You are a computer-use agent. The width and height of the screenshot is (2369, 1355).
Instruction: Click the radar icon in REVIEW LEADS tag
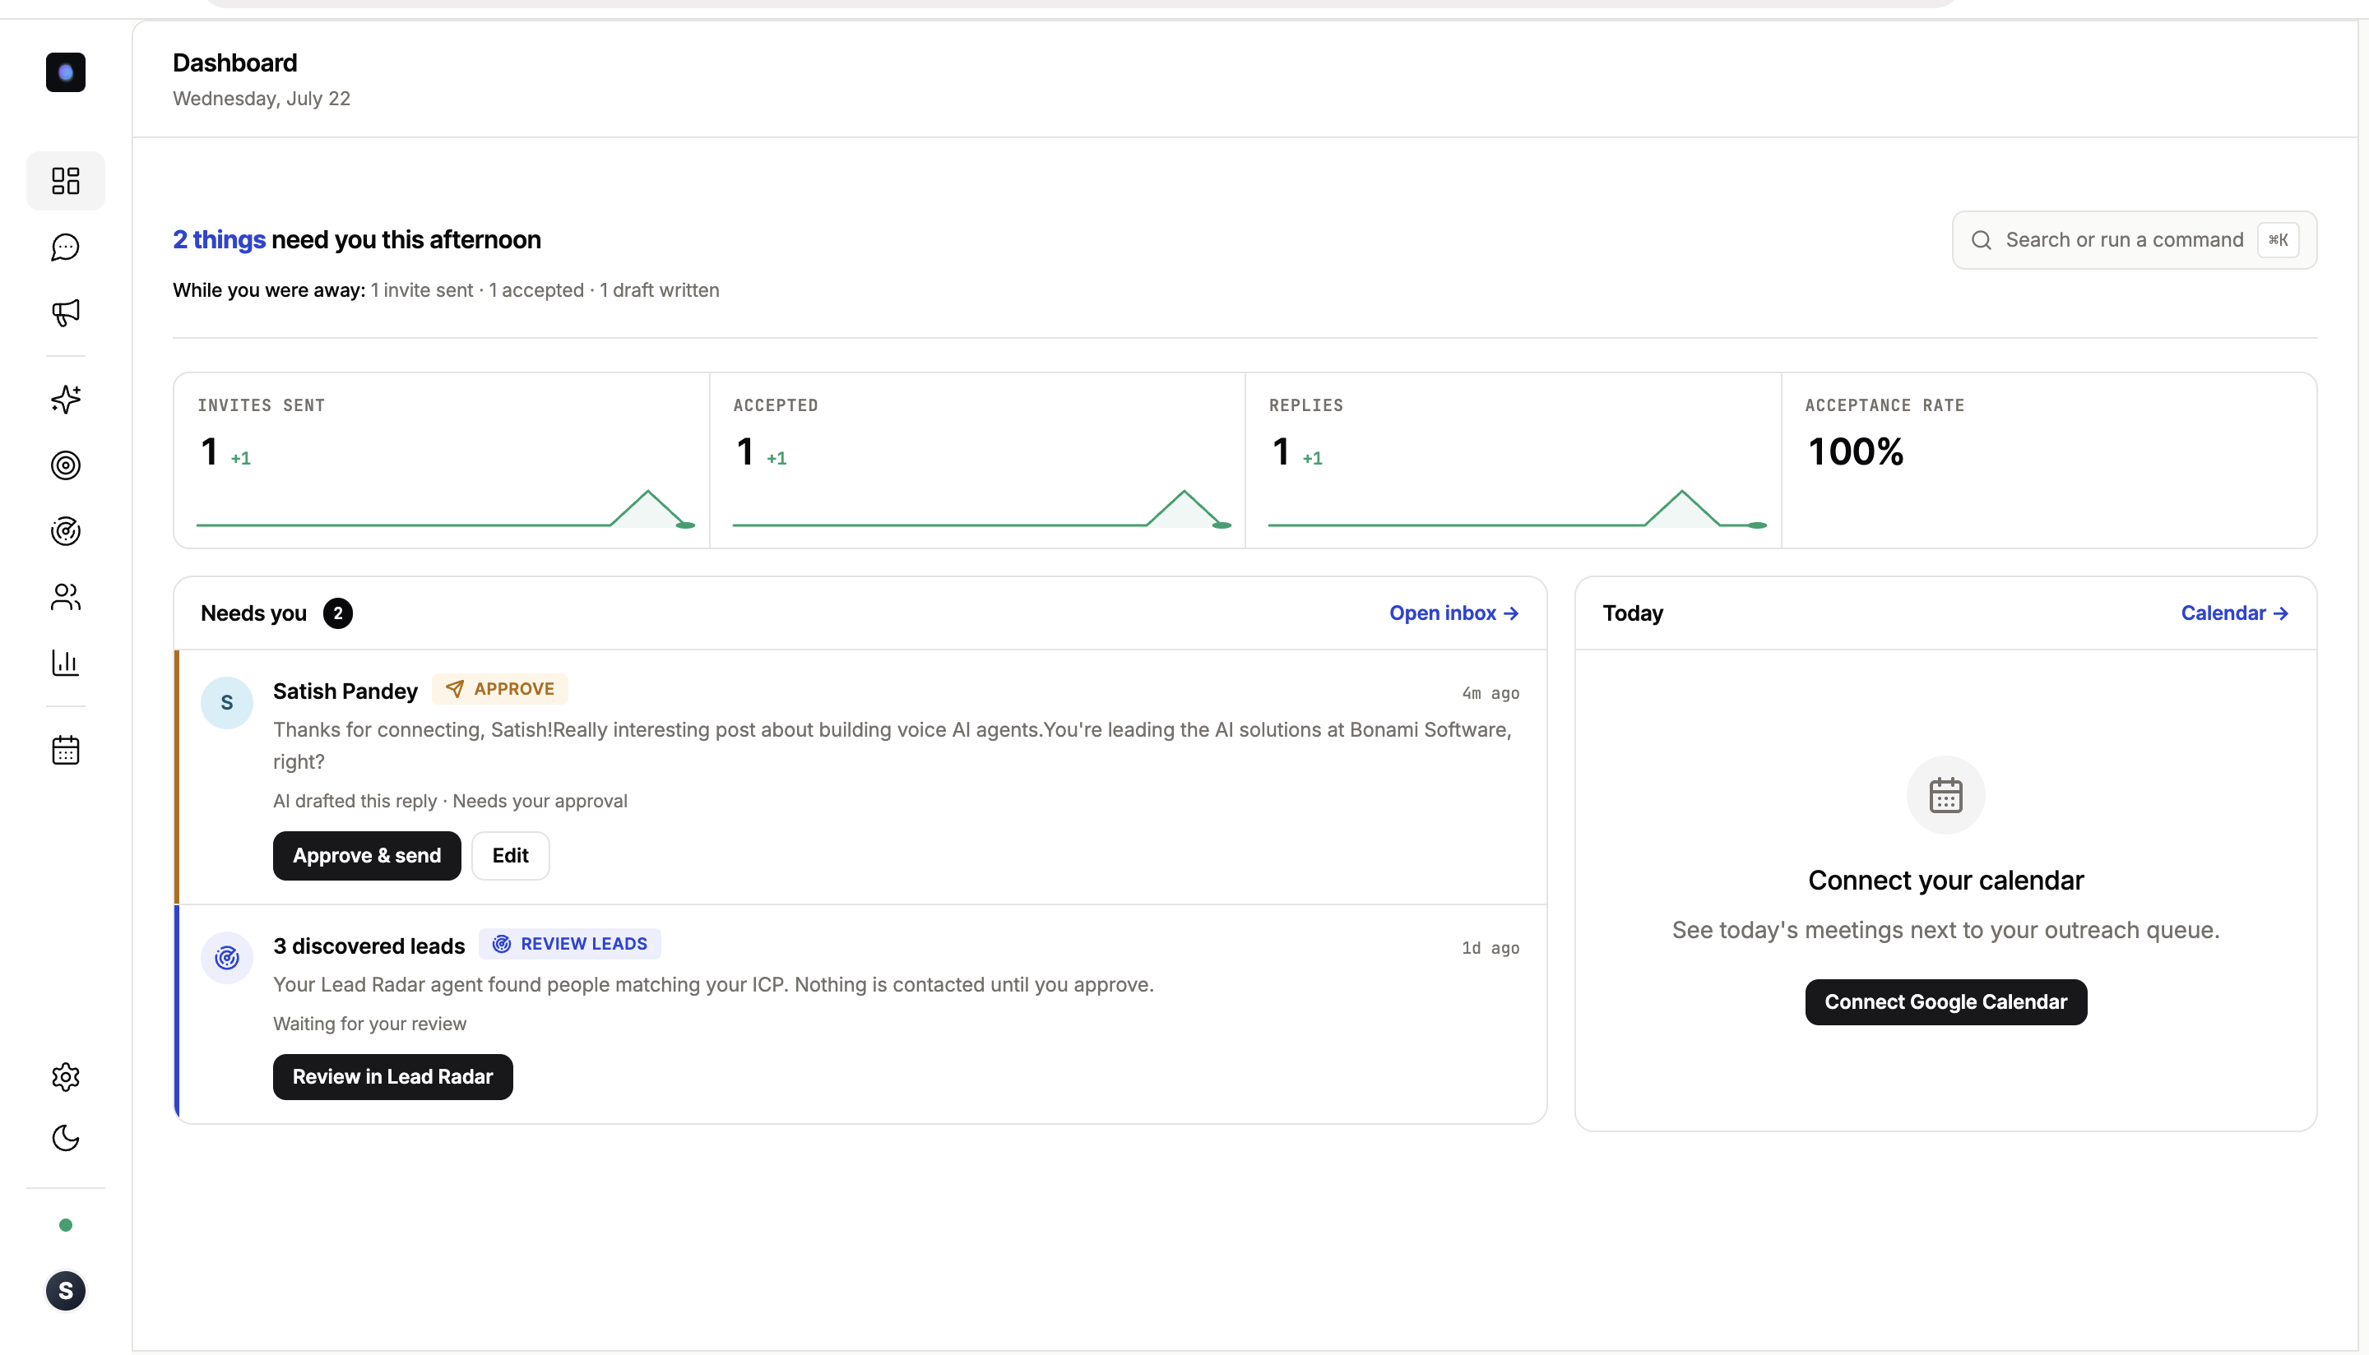[502, 944]
